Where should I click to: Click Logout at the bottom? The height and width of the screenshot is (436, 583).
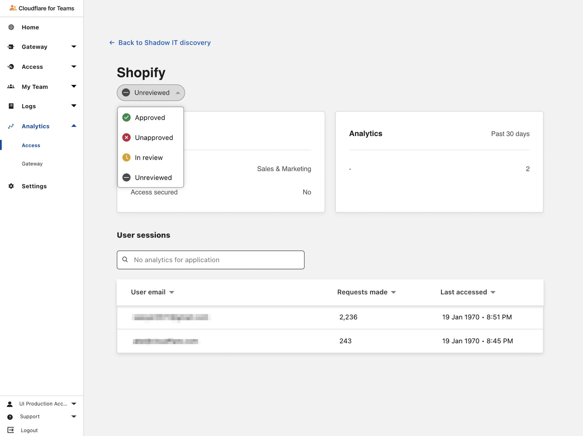(29, 430)
